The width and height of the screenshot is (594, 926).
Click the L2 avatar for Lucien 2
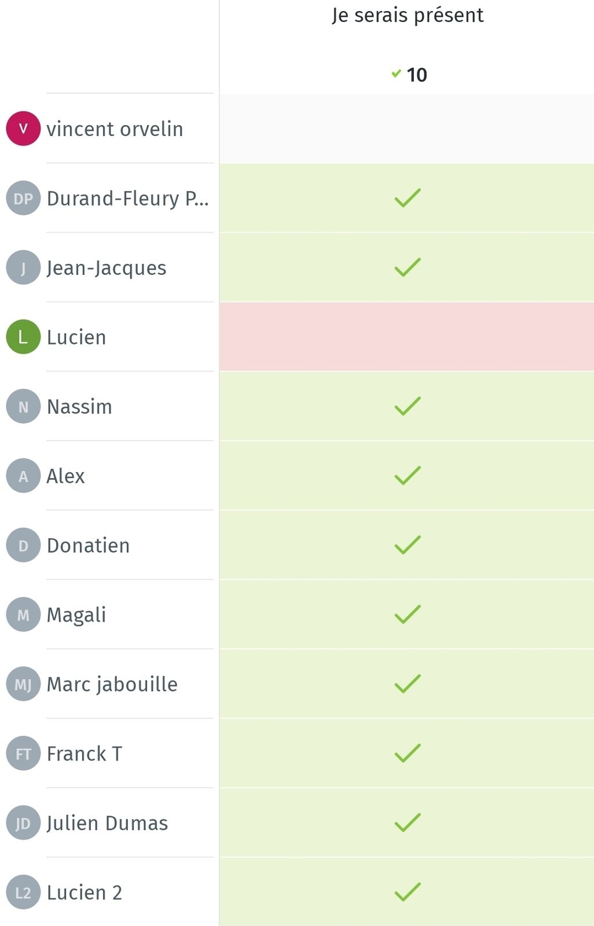[x=23, y=892]
